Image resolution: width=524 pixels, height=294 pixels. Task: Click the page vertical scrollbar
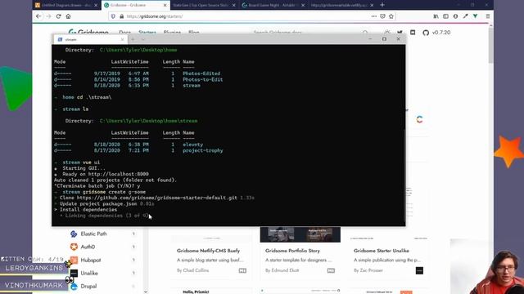click(490, 45)
